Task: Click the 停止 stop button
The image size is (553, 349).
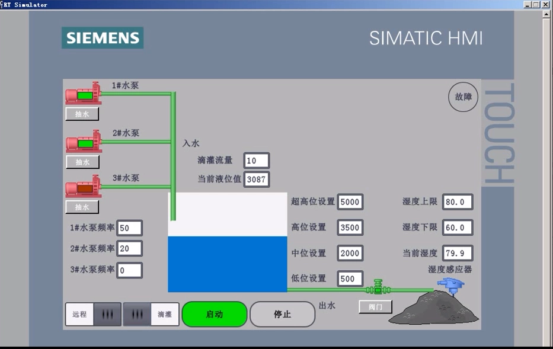Action: 282,314
